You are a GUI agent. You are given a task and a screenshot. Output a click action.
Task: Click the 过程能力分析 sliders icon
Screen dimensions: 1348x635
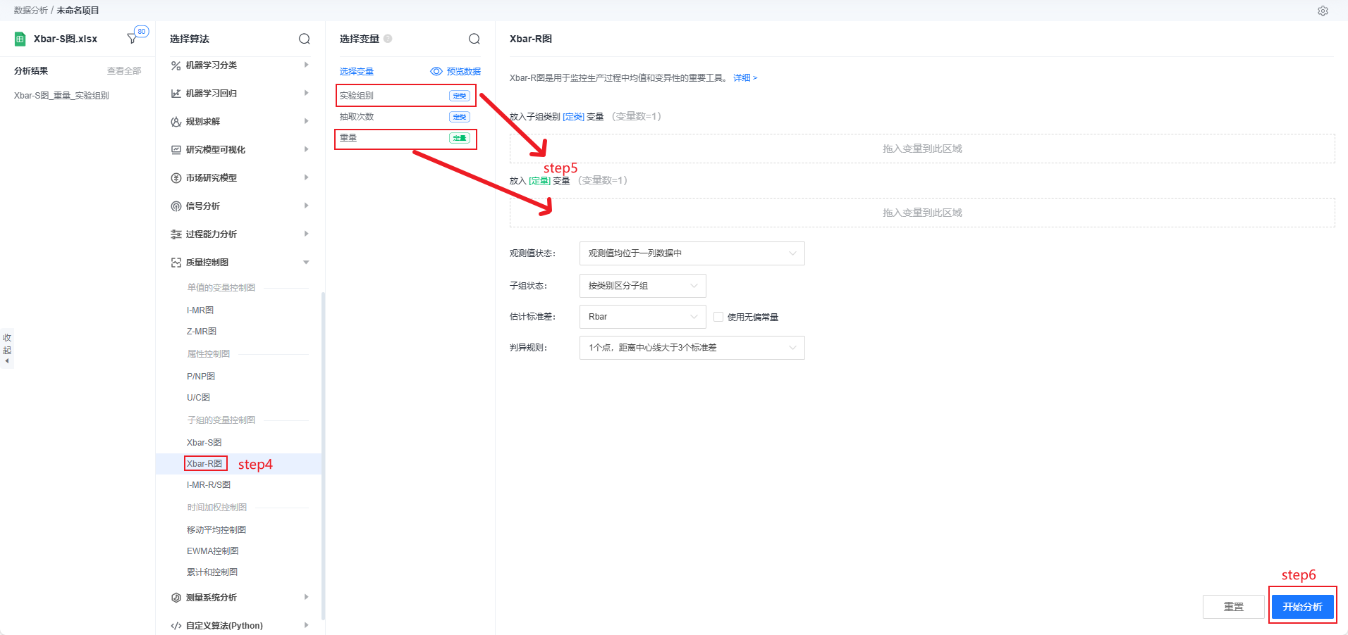(x=176, y=234)
